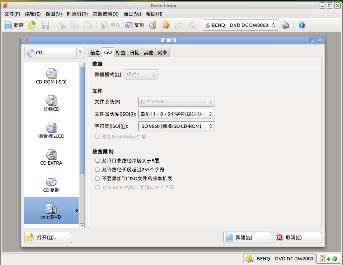
Task: Select 混合模式CD compilation type
Action: [x=51, y=131]
